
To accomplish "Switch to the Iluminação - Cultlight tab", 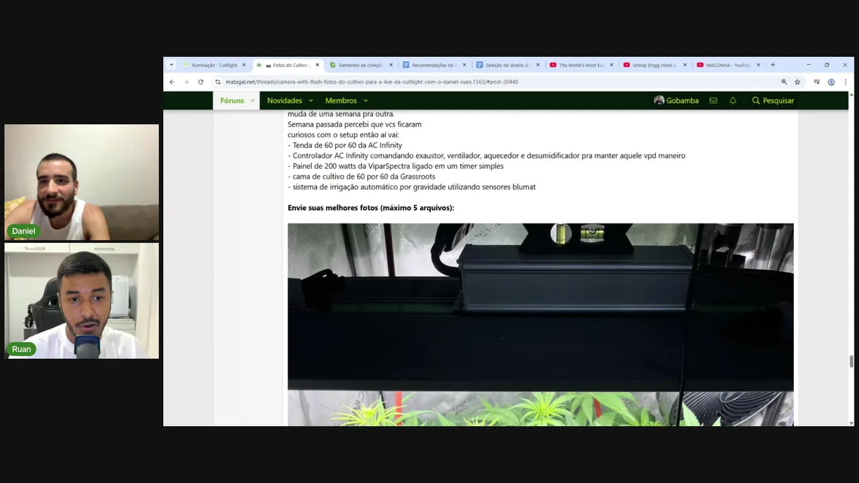I will click(213, 65).
